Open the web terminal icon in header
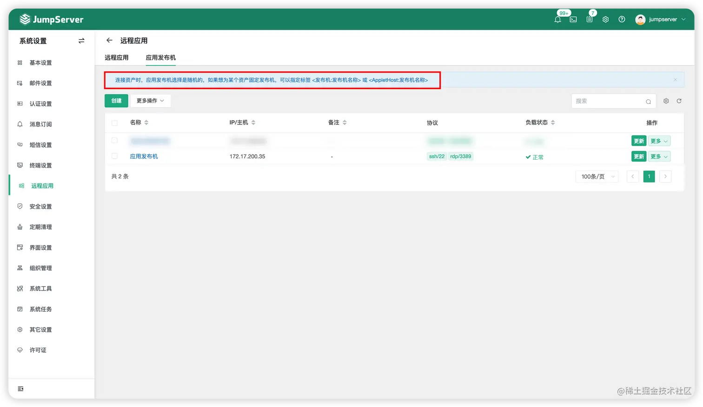Image resolution: width=703 pixels, height=407 pixels. 573,19
